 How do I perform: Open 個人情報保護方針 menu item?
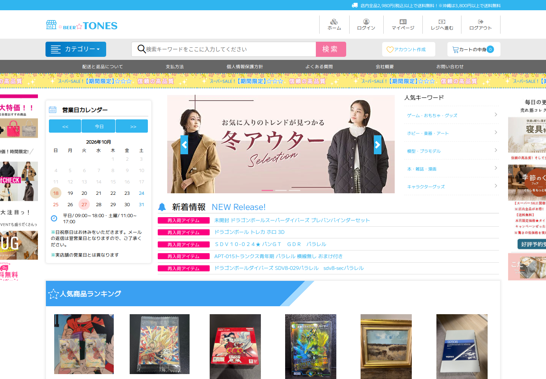245,67
